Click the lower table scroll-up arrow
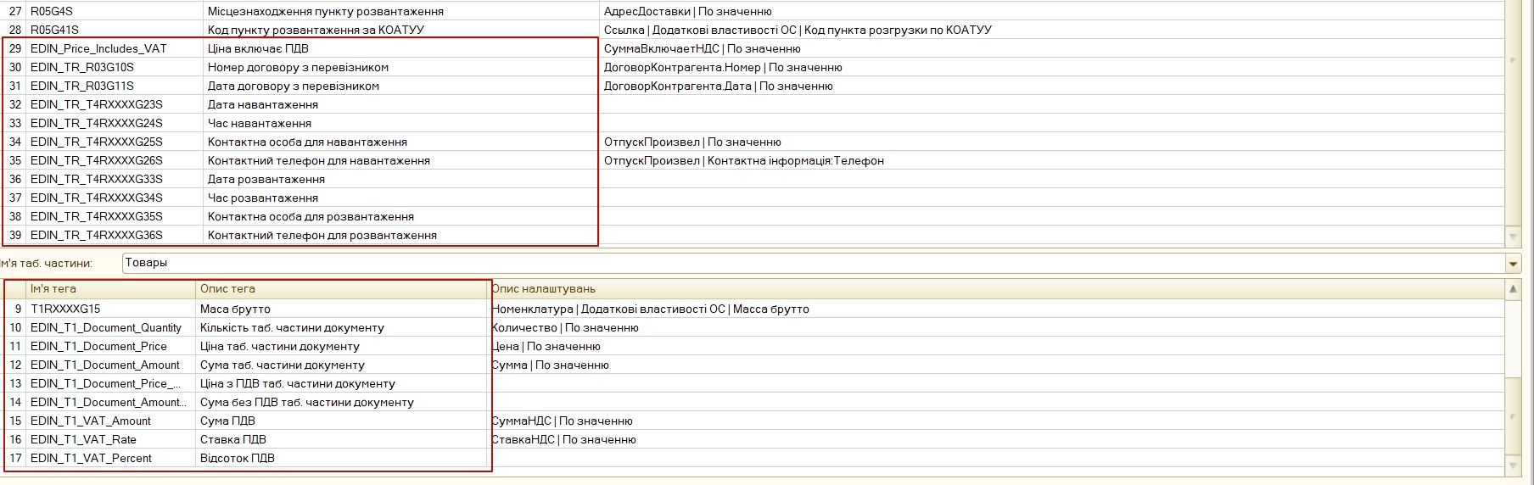Image resolution: width=1534 pixels, height=485 pixels. tap(1513, 289)
